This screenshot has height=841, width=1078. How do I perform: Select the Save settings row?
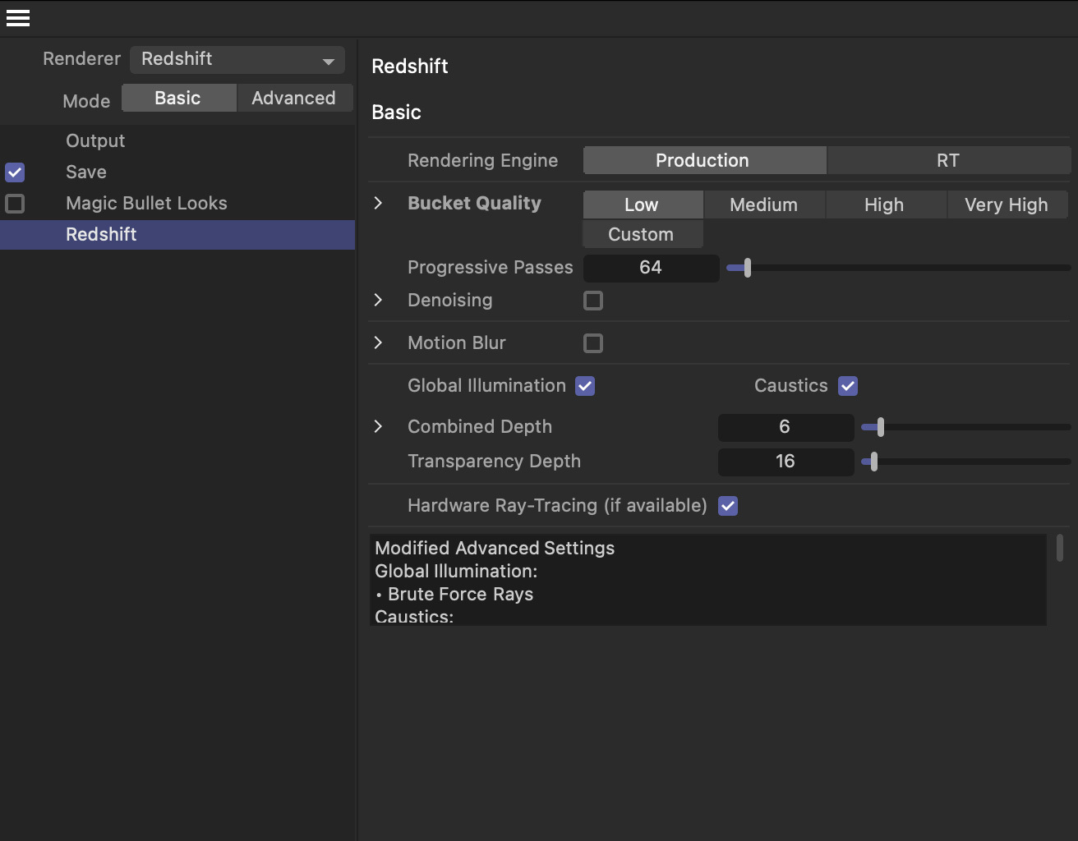click(x=177, y=172)
